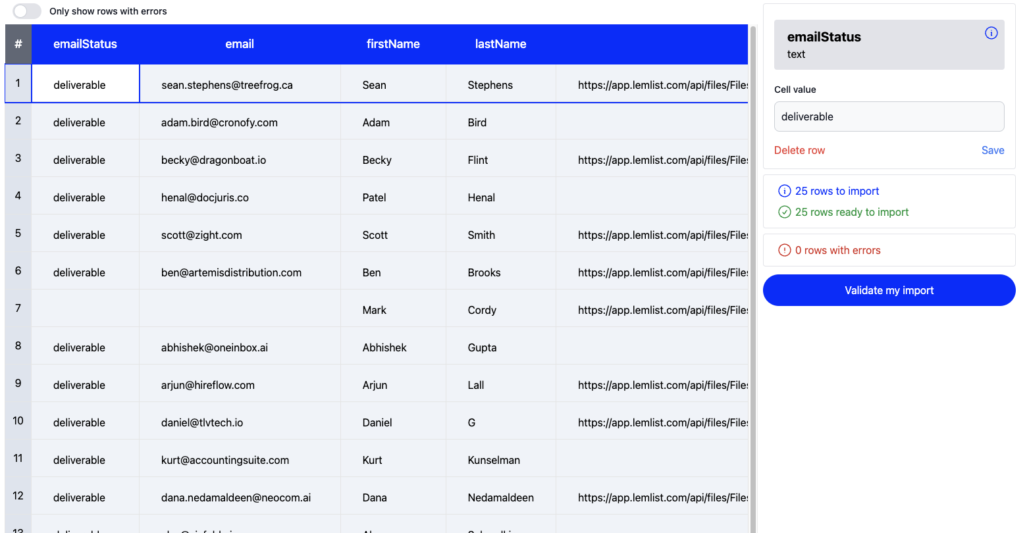Viewport: 1027px width, 533px height.
Task: Click the red alert icon for rows with errors
Action: tap(784, 250)
